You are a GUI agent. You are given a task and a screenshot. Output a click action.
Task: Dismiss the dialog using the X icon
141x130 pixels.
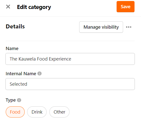pos(8,7)
